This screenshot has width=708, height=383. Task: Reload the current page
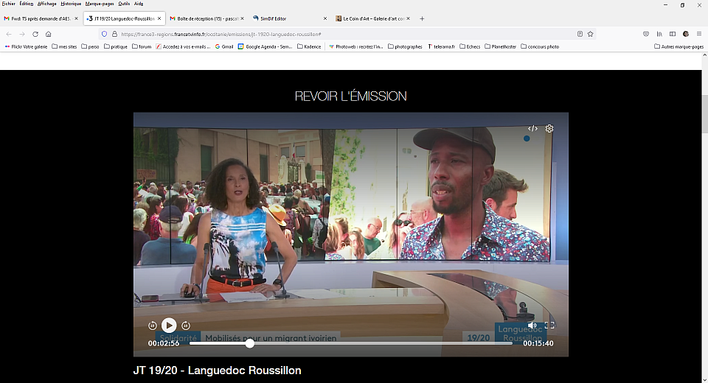coord(35,34)
